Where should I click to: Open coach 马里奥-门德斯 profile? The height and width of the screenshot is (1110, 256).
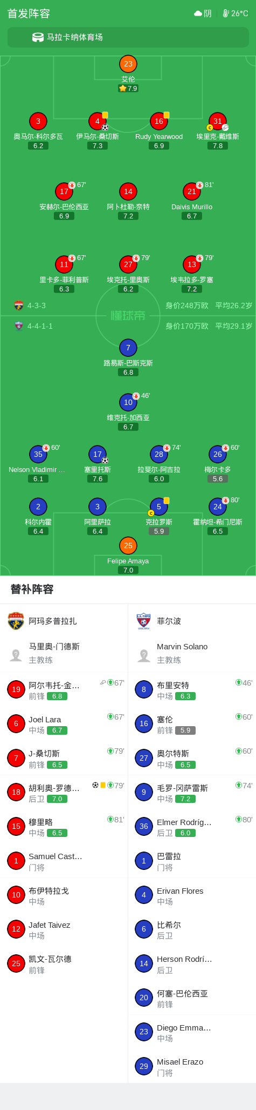coord(64,653)
